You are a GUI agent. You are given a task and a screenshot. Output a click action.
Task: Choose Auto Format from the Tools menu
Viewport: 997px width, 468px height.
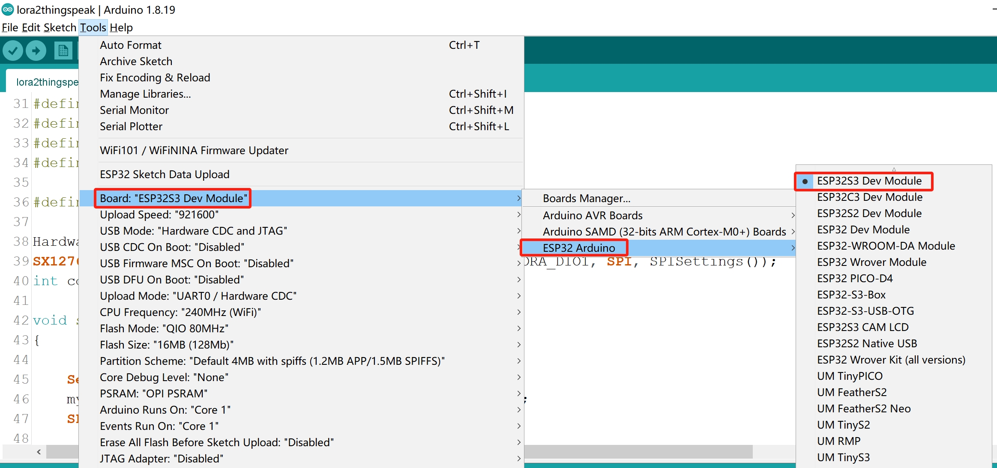302,45
